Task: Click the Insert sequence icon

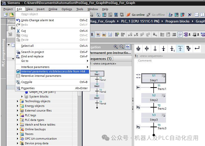Action: click(117, 34)
